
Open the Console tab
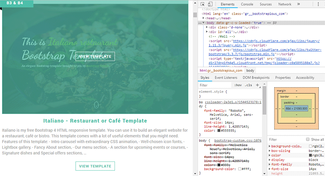pos(247,4)
